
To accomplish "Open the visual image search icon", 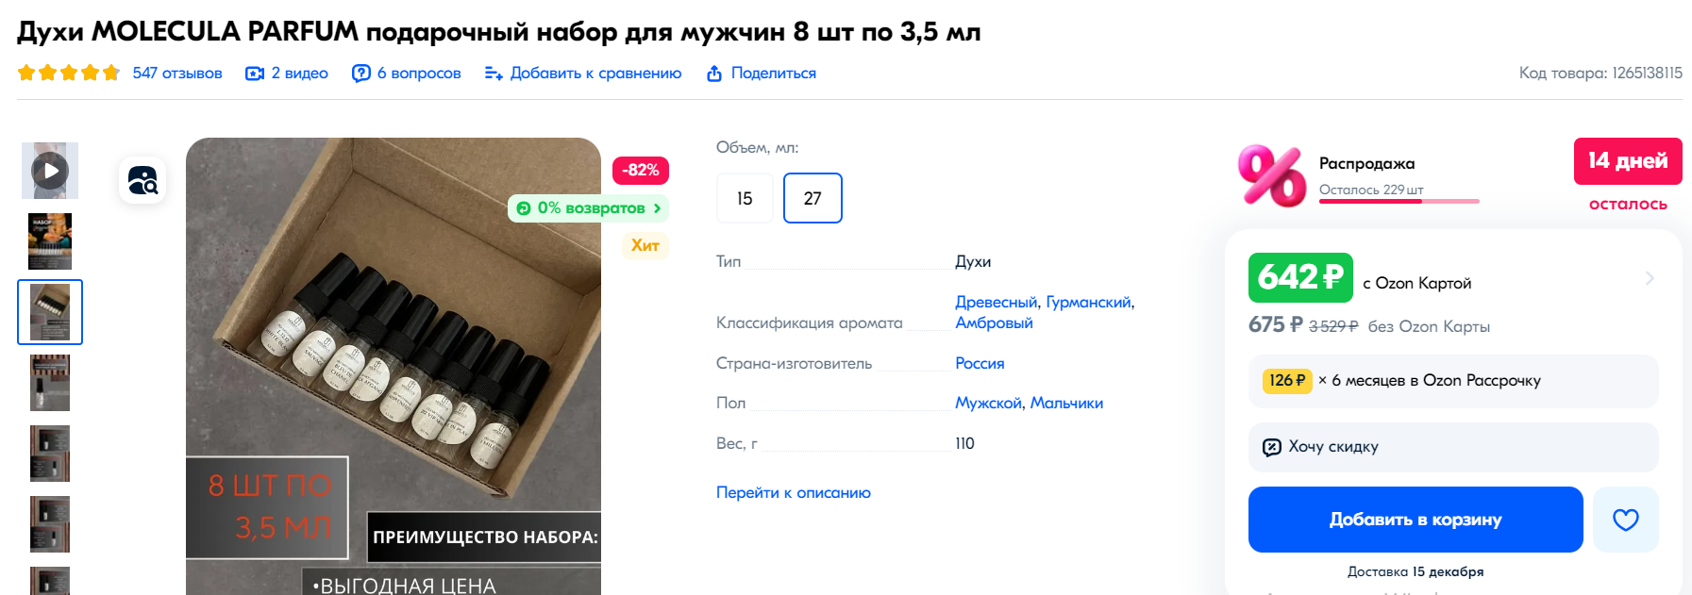I will [142, 180].
